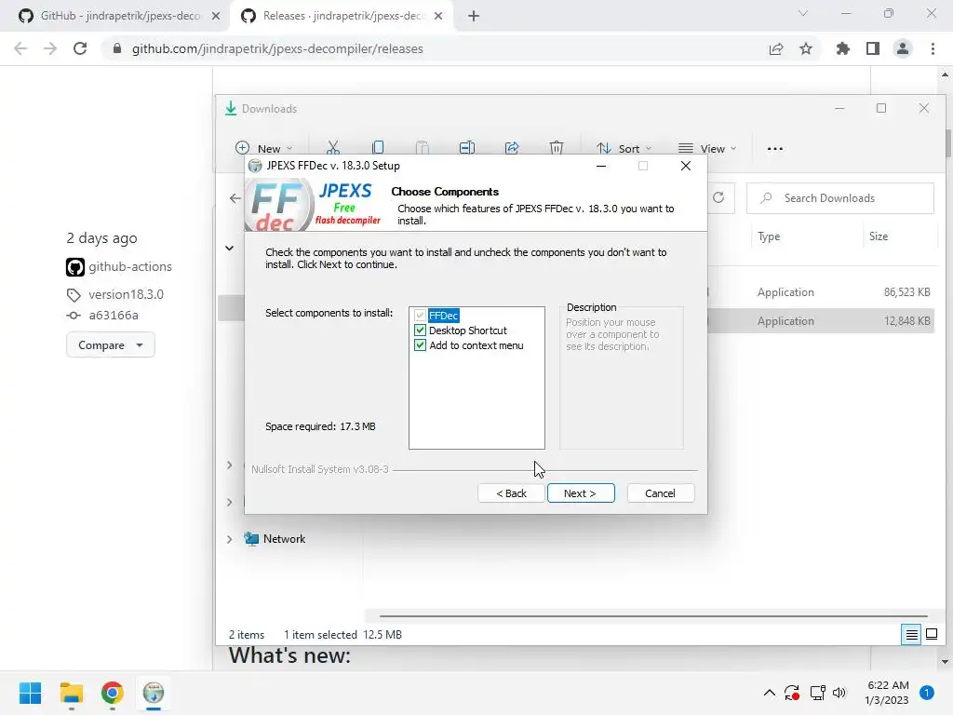Image resolution: width=953 pixels, height=715 pixels.
Task: Open the View dropdown in File Explorer
Action: 707,148
